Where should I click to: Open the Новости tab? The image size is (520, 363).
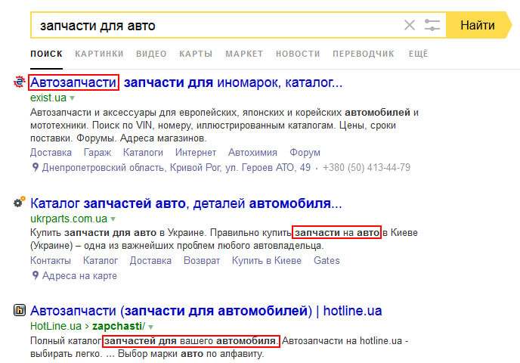298,54
